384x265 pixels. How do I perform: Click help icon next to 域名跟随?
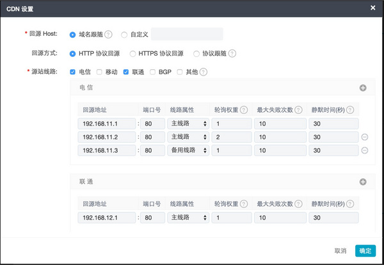pyautogui.click(x=108, y=35)
